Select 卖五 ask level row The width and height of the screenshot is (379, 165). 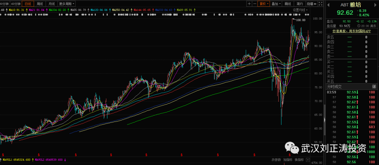click(x=351, y=37)
